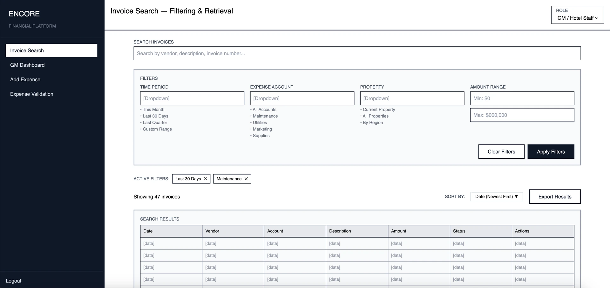Image resolution: width=610 pixels, height=288 pixels.
Task: Click Logout at the bottom of sidebar
Action: pyautogui.click(x=14, y=281)
